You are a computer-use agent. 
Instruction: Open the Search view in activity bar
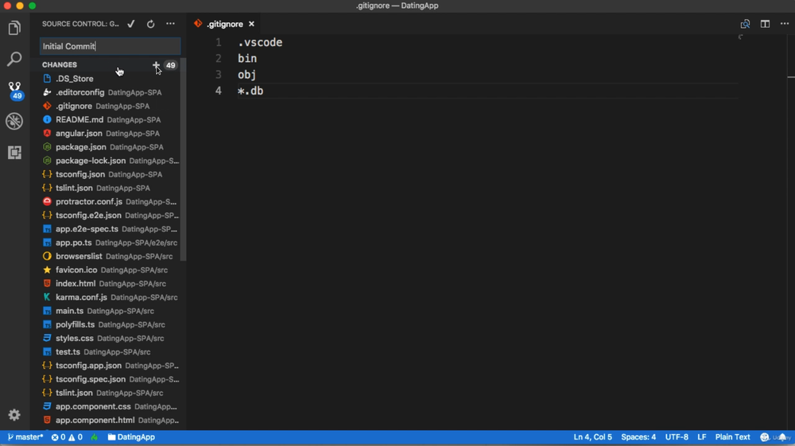point(14,59)
